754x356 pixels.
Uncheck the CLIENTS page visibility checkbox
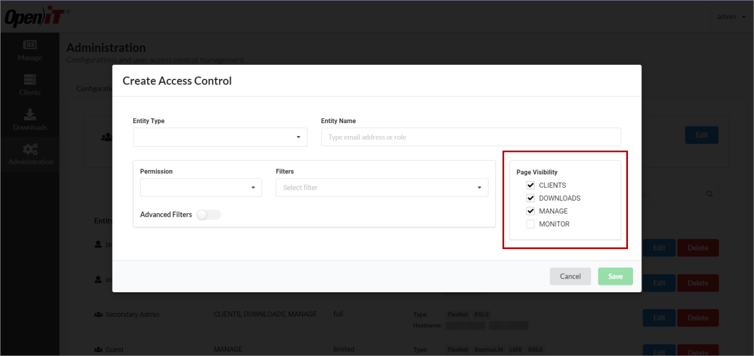click(x=530, y=185)
